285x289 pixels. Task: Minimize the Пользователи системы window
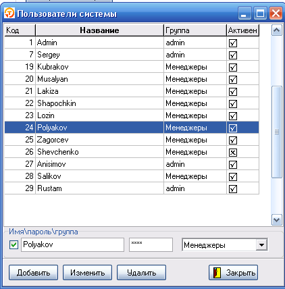click(244, 14)
